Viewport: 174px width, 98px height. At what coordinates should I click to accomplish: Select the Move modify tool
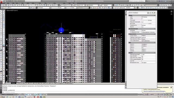(x=4, y=21)
